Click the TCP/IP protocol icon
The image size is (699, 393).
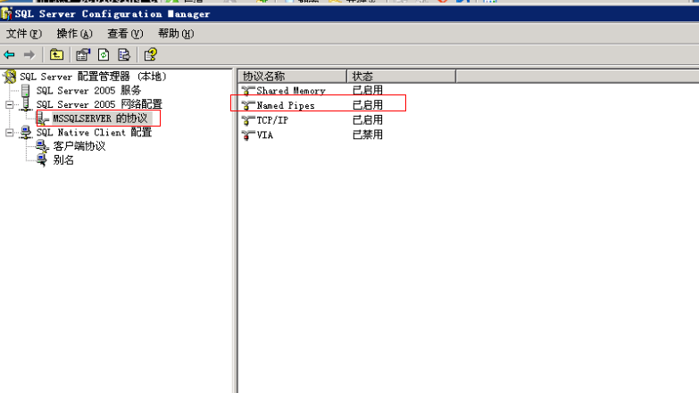pyautogui.click(x=248, y=120)
